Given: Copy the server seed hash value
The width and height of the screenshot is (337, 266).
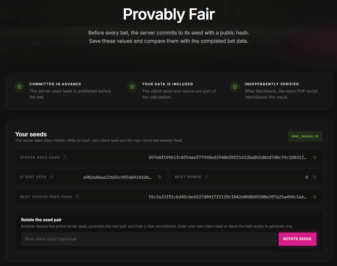Looking at the screenshot, I should (x=314, y=158).
